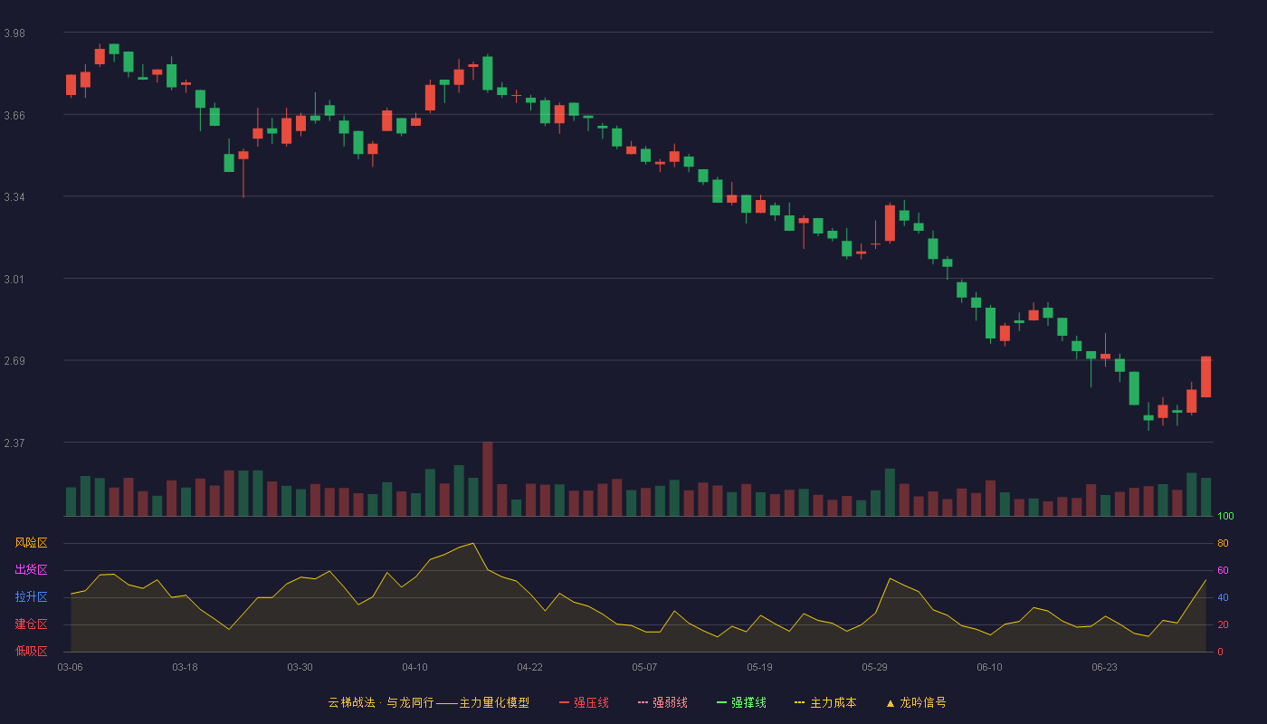Click the 03-06 date label
1267x724 pixels.
pos(71,667)
